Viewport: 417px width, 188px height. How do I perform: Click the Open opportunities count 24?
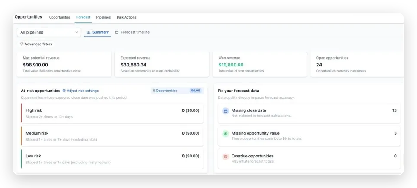pos(319,65)
